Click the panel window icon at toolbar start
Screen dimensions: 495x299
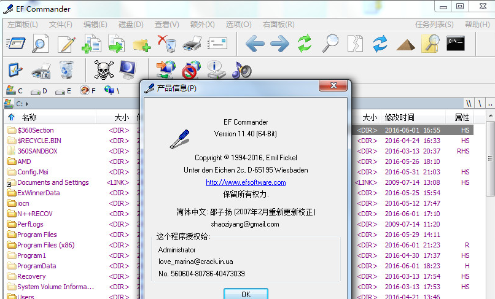click(x=16, y=44)
